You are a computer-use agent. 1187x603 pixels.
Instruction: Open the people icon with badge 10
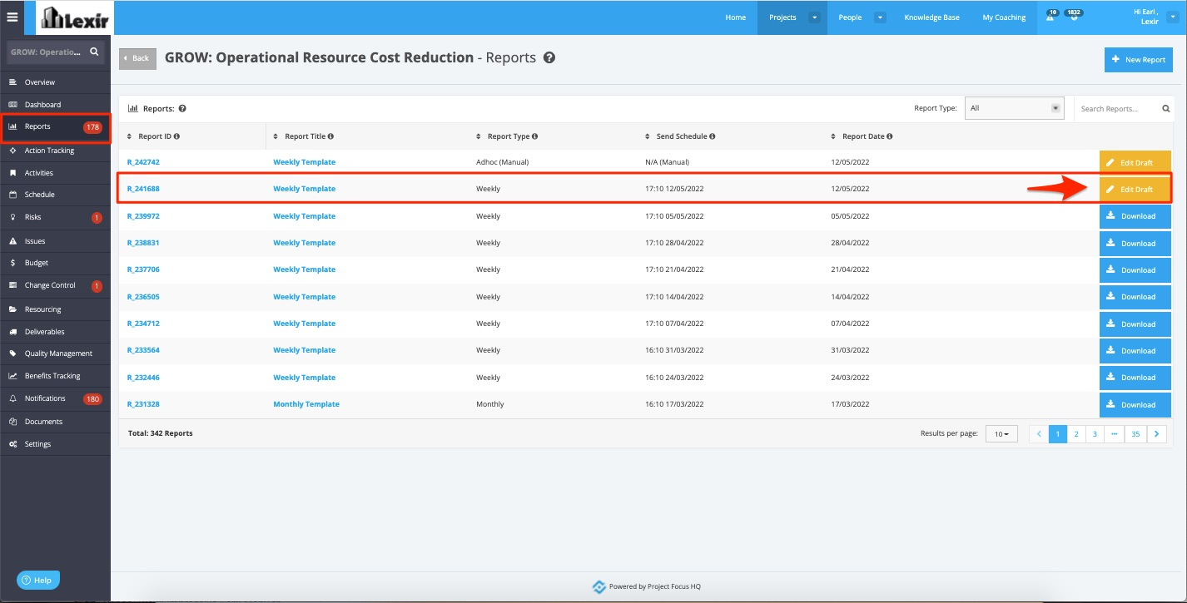point(1050,16)
